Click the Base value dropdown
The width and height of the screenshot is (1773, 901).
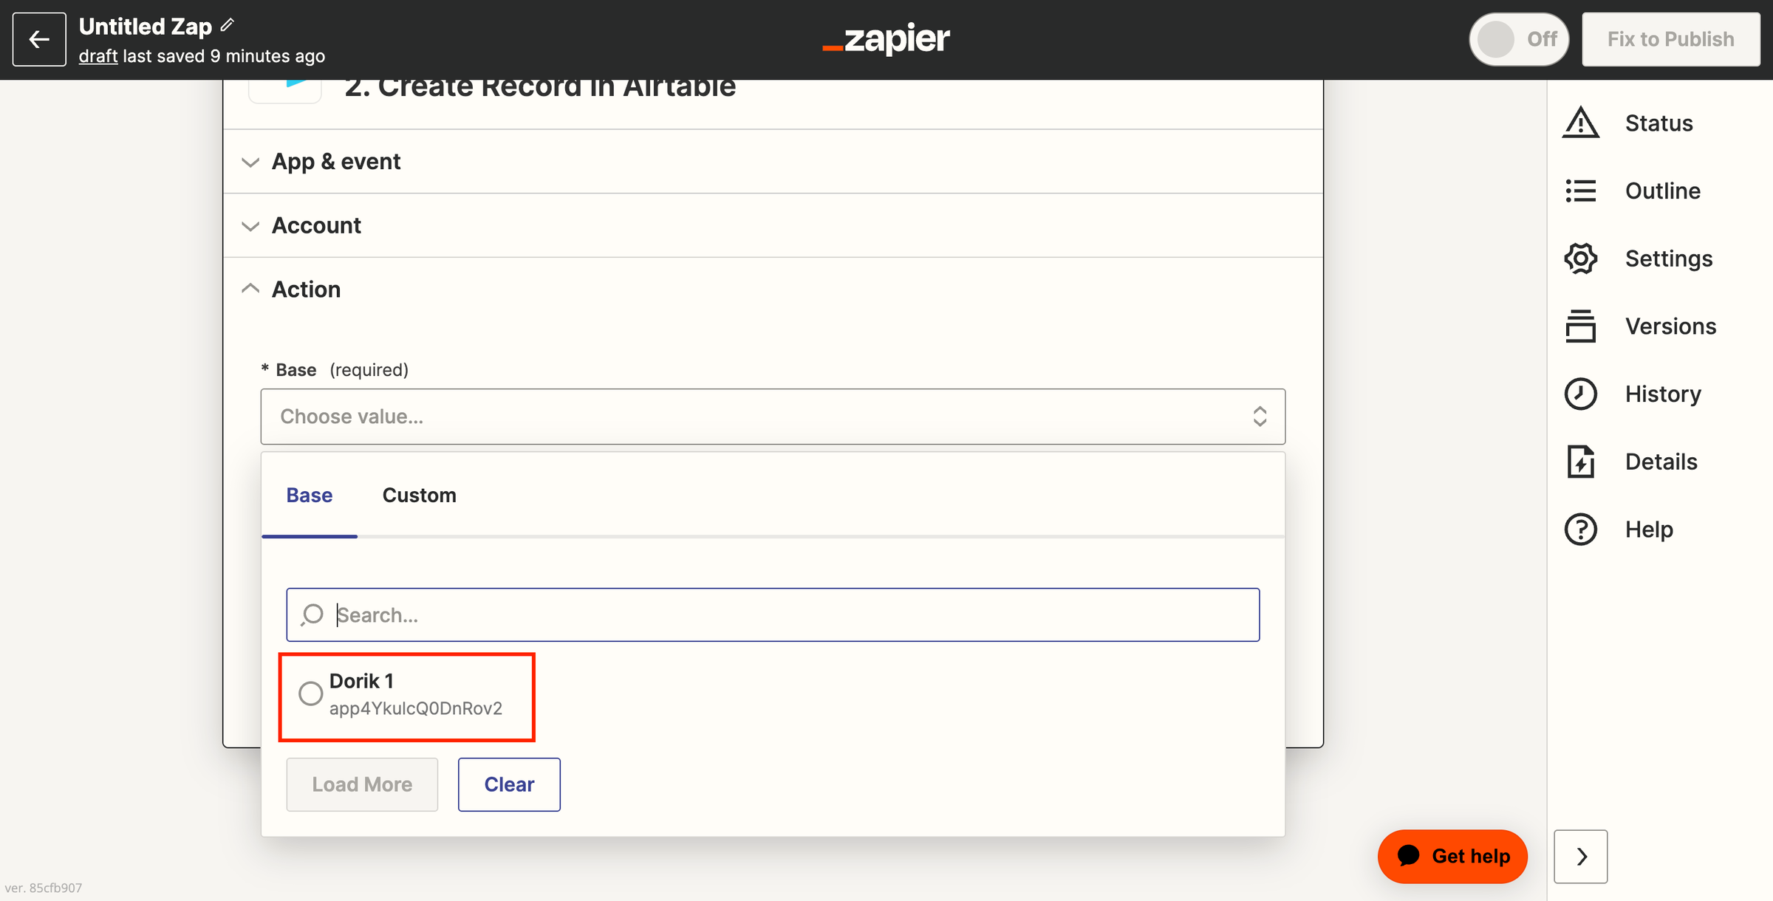[772, 417]
